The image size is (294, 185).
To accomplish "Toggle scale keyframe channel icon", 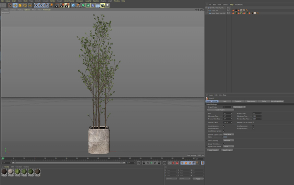I will (186, 163).
